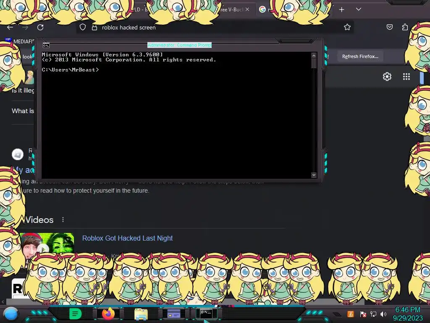Screen dimensions: 430x323
Task: Switch to the 'ree V-Buc' tab
Action: coord(232,10)
